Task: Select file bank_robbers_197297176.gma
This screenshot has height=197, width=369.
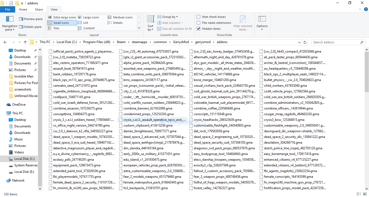Action: click(72, 74)
